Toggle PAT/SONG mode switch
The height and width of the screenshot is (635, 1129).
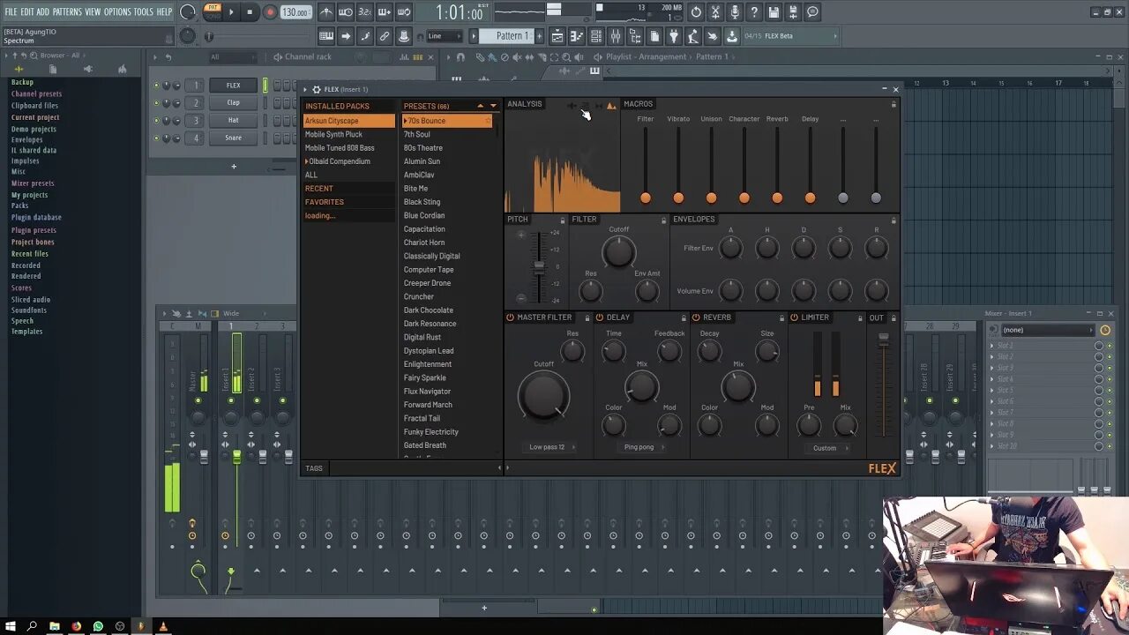pyautogui.click(x=213, y=11)
